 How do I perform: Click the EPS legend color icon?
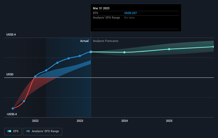[x=9, y=131]
